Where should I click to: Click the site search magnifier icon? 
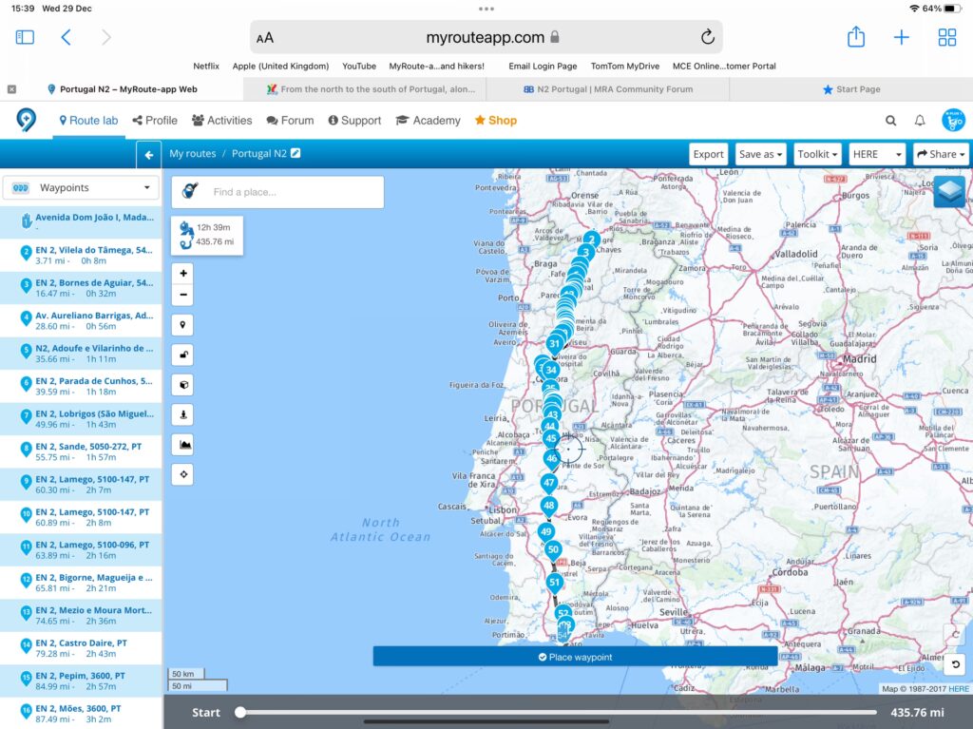tap(890, 121)
